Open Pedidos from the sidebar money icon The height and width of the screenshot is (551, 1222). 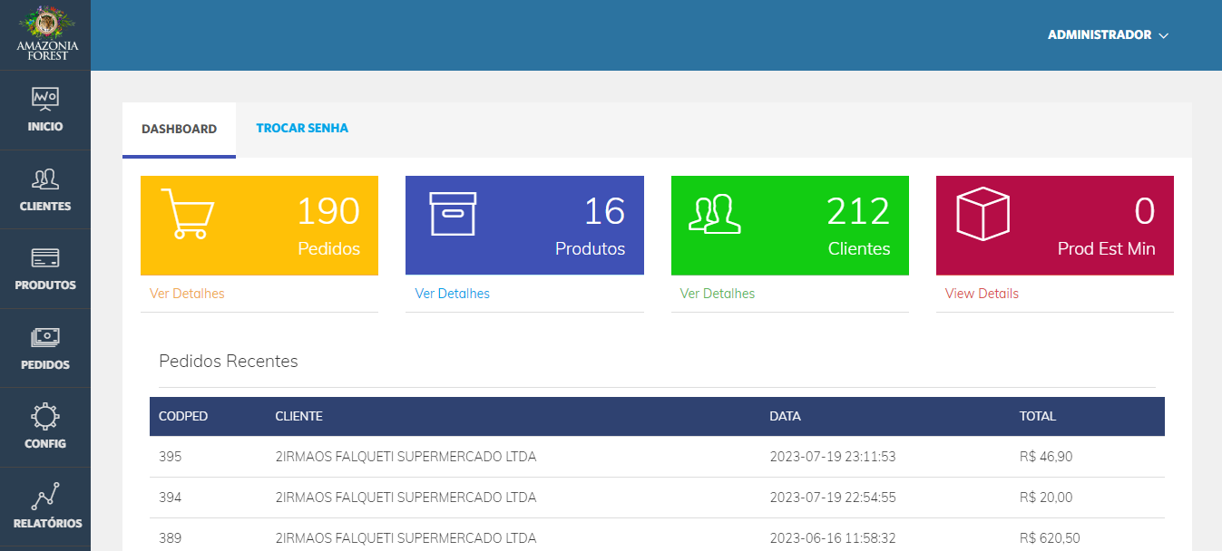click(x=45, y=337)
